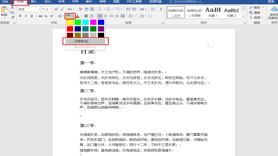Toggle strikethrough text formatting
The width and height of the screenshot is (278, 156).
[40, 16]
